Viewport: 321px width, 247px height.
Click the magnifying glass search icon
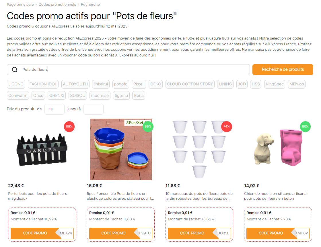point(14,70)
